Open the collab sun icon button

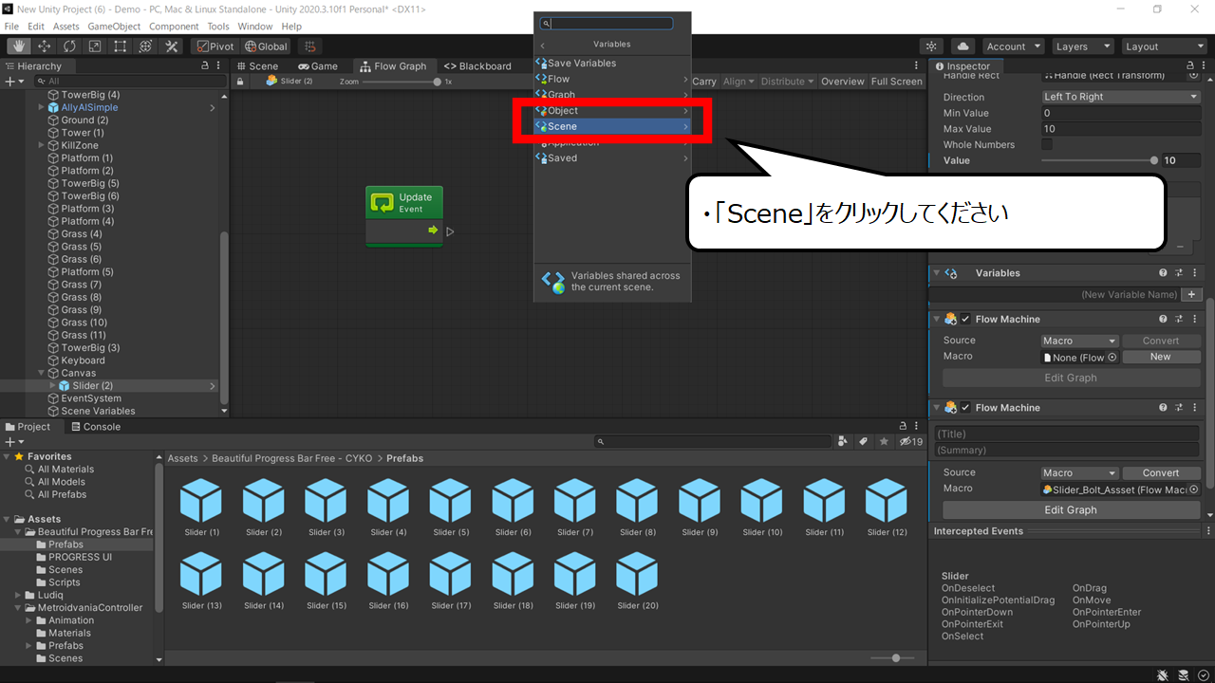tap(932, 46)
